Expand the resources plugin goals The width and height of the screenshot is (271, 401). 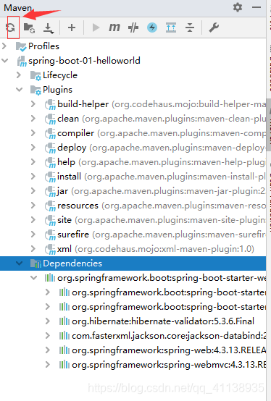[33, 206]
